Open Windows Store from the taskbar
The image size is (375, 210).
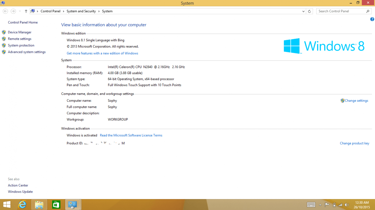tap(56, 205)
